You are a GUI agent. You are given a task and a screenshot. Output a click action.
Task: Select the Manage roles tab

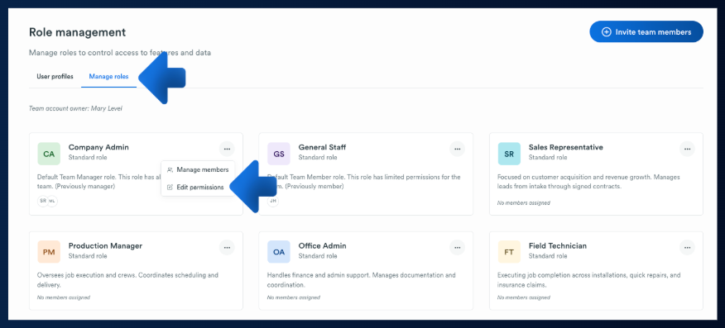coord(108,77)
